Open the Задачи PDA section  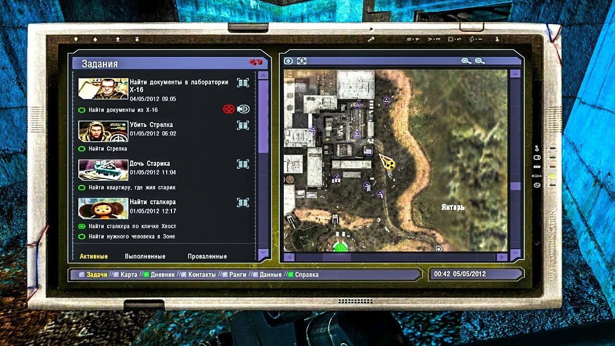click(x=97, y=275)
